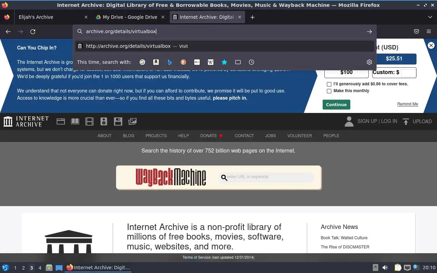Open BLOG navigation link

128,136
